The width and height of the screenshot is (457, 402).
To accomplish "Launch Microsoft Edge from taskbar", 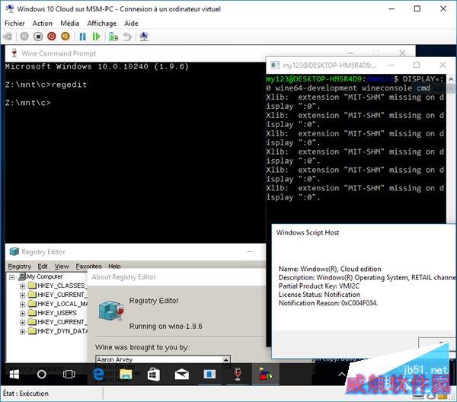I will (x=98, y=374).
